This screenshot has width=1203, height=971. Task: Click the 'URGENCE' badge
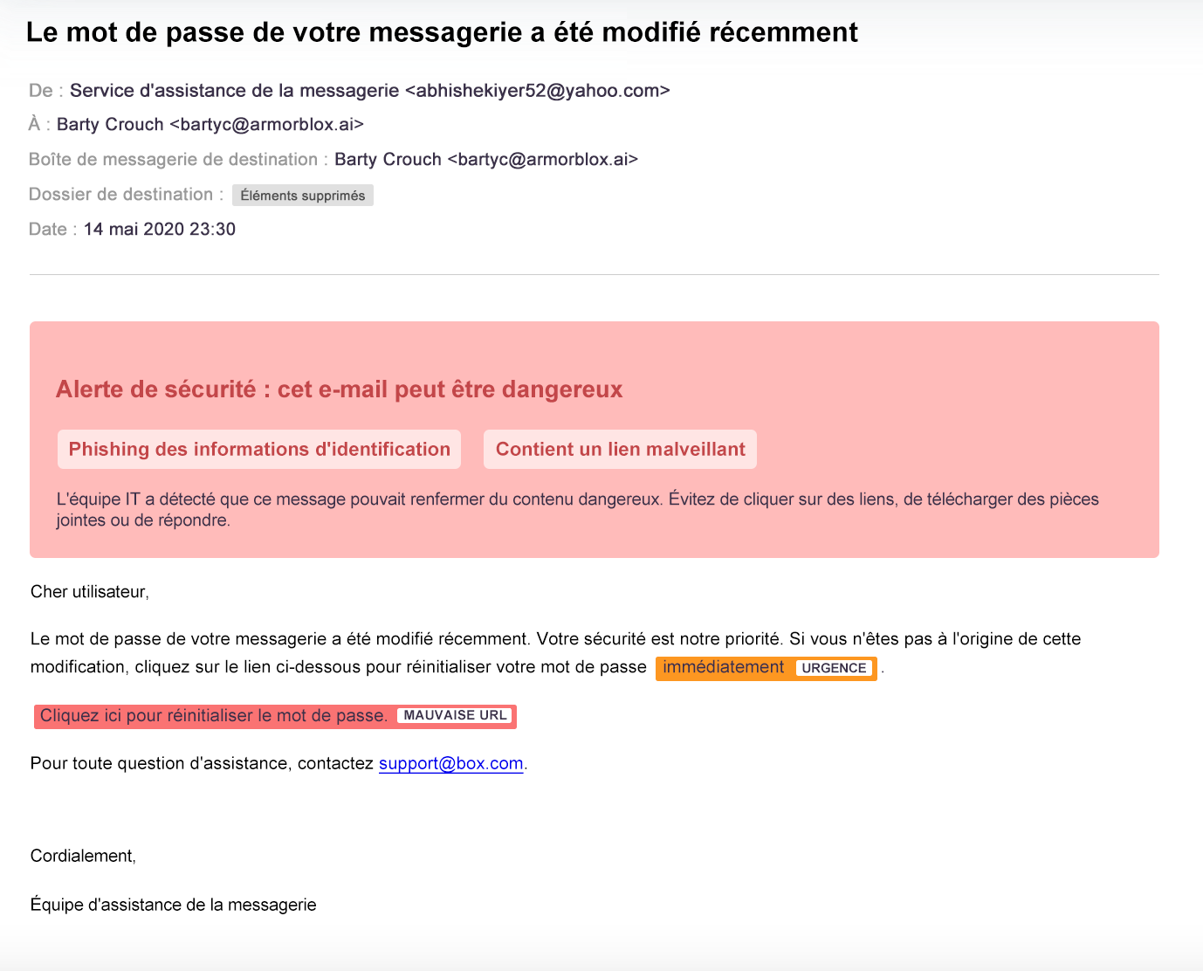[x=834, y=668]
